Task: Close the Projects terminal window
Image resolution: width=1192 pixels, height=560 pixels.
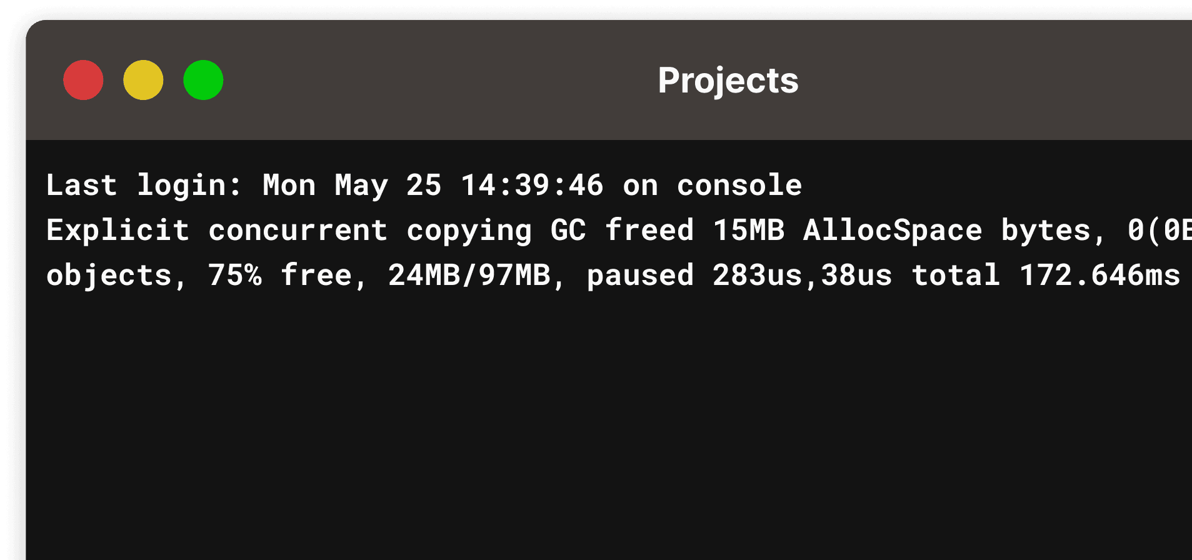Action: click(83, 80)
